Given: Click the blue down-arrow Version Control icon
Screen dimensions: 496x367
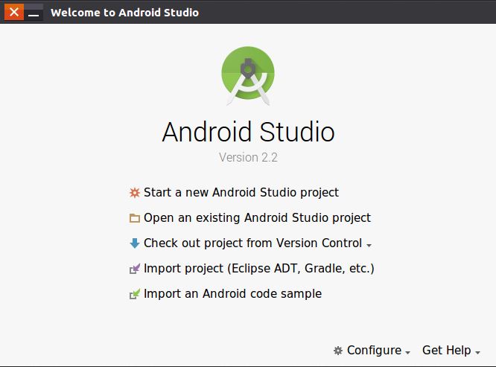Looking at the screenshot, I should click(135, 243).
